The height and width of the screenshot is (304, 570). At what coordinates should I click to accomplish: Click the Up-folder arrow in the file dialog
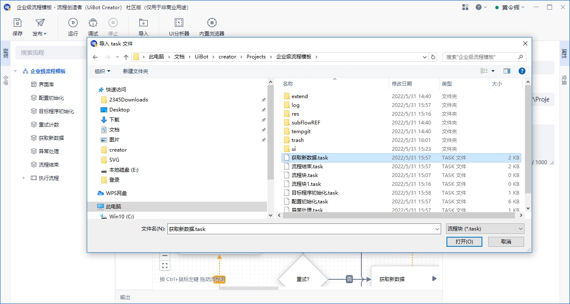tap(126, 57)
